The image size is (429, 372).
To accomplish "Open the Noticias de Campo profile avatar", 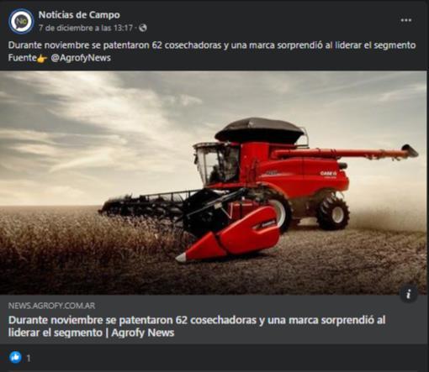I will point(21,21).
